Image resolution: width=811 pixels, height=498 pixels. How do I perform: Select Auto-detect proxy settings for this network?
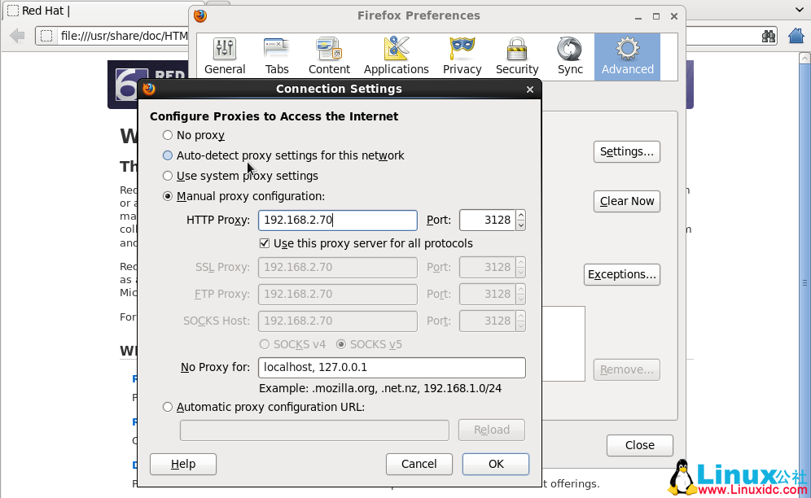tap(168, 155)
